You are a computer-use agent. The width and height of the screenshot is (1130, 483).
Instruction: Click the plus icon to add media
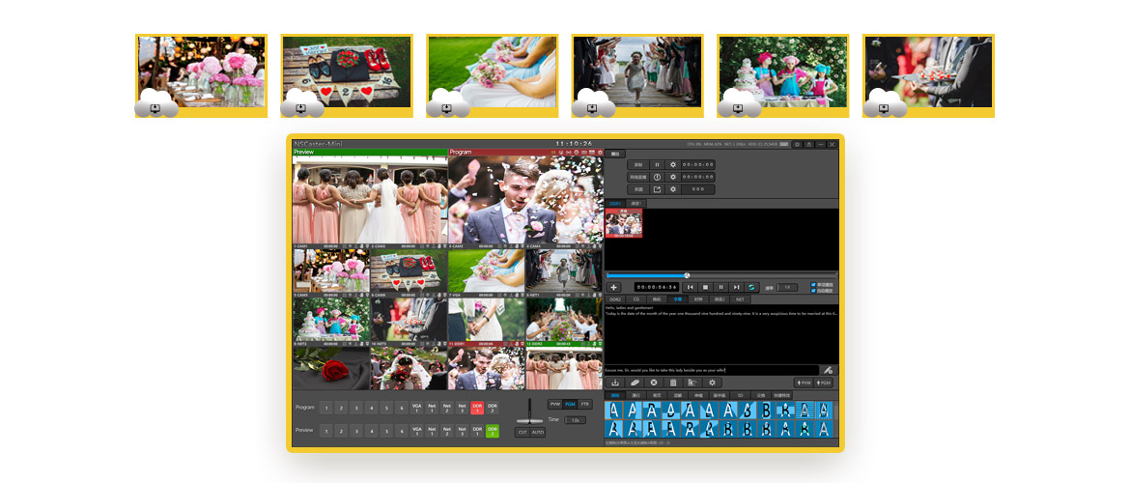(614, 287)
